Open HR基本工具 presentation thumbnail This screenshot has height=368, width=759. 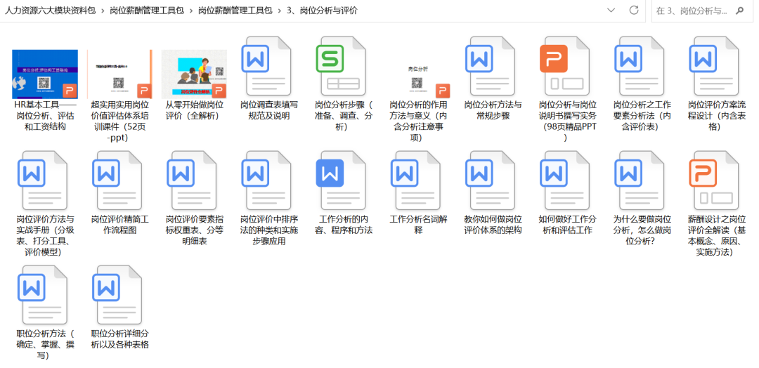tap(45, 74)
